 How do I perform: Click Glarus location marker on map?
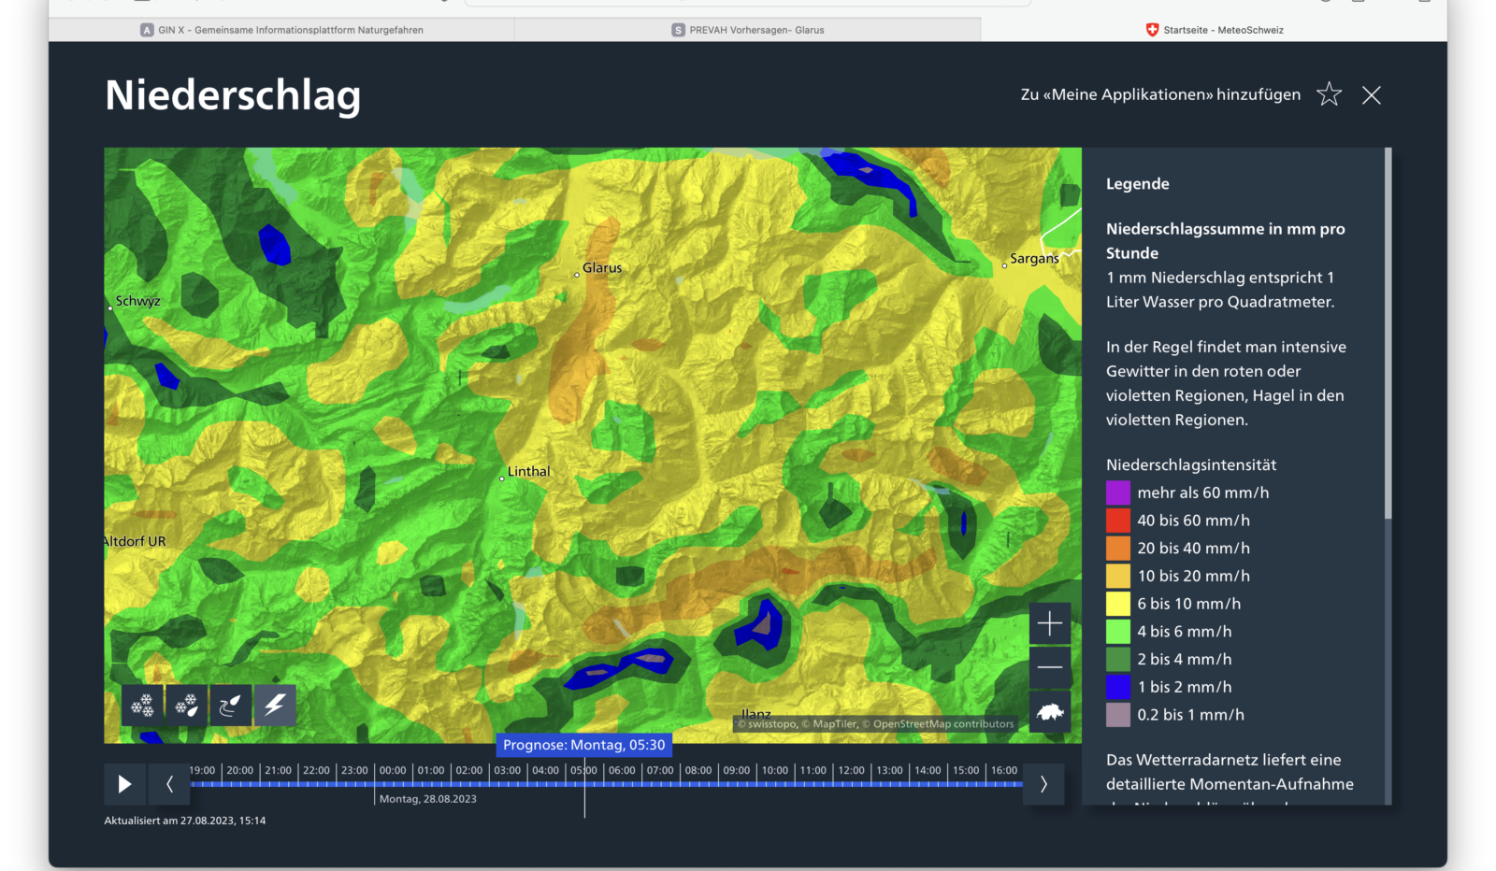pyautogui.click(x=577, y=275)
